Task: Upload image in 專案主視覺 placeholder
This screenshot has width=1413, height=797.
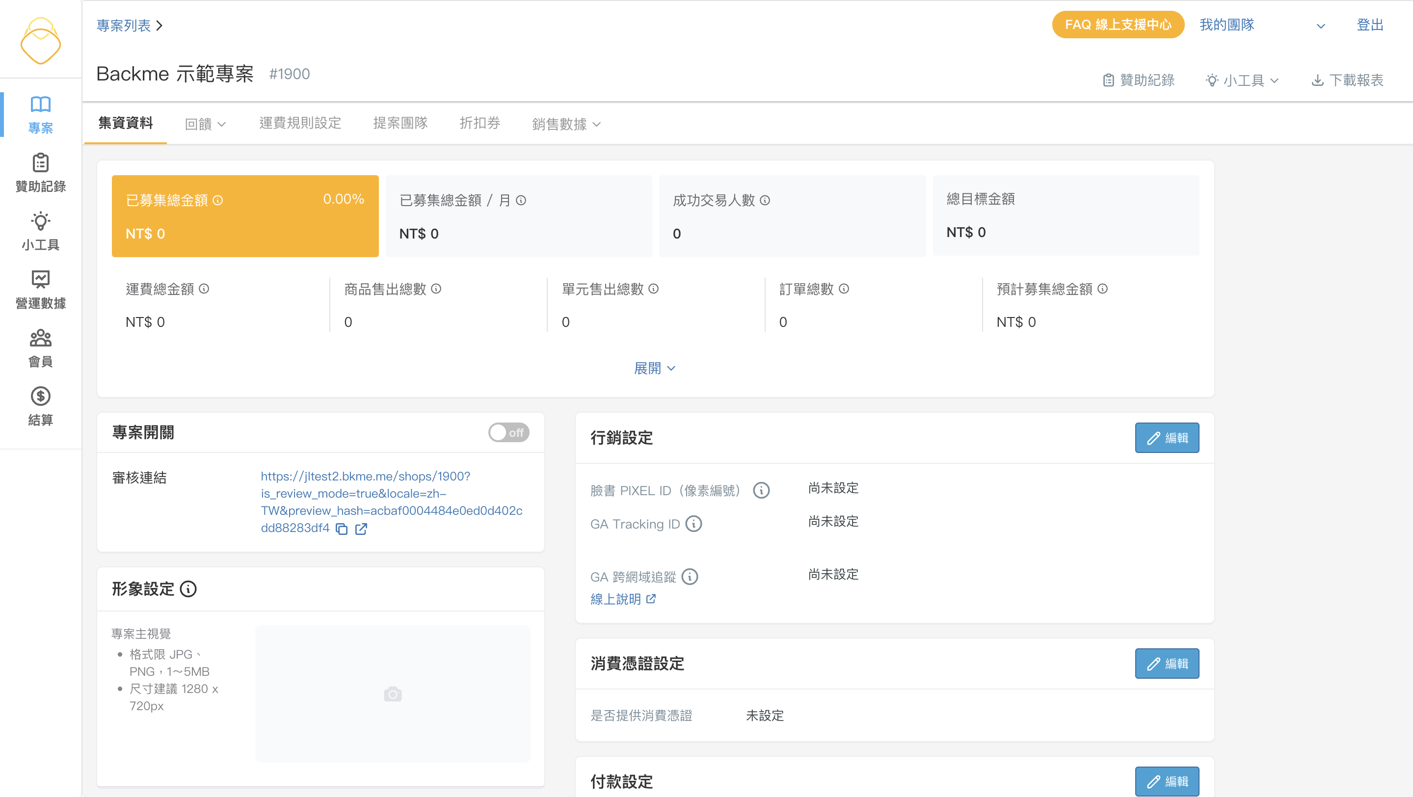Action: tap(392, 694)
